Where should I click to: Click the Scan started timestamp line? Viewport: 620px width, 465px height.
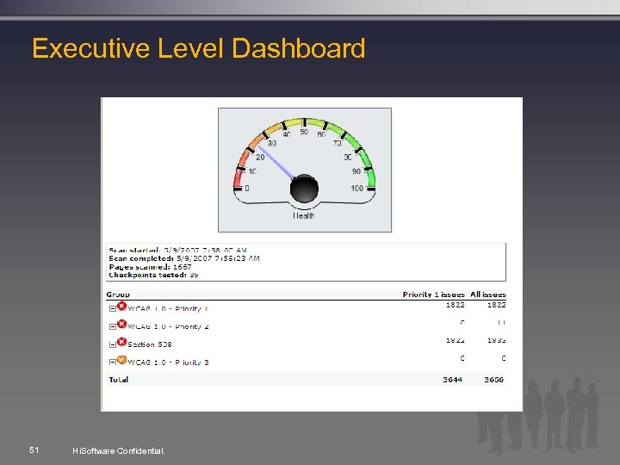178,250
